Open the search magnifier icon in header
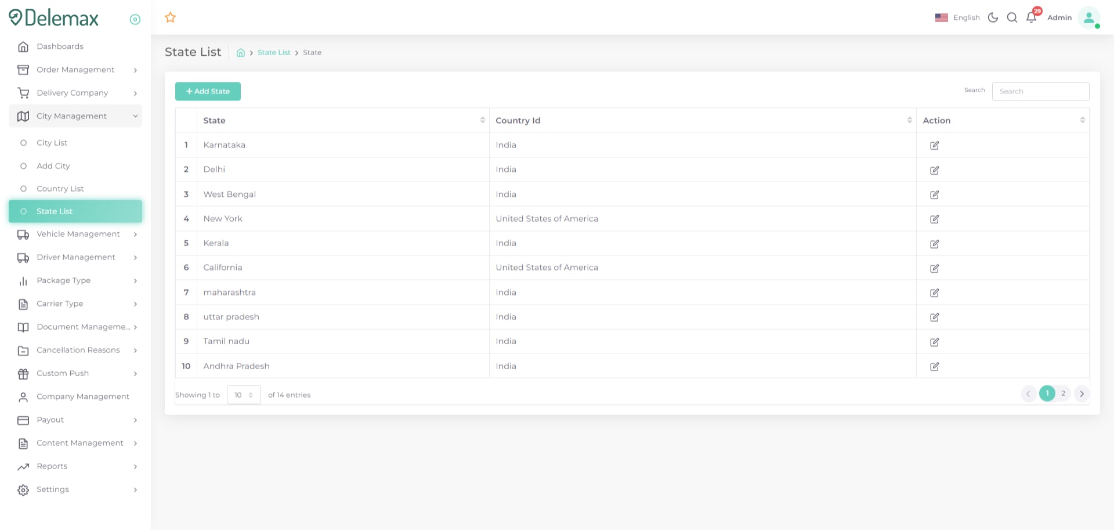 click(x=1012, y=17)
